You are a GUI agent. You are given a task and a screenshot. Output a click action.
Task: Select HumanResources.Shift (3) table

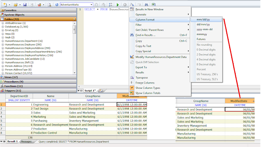point(19,63)
